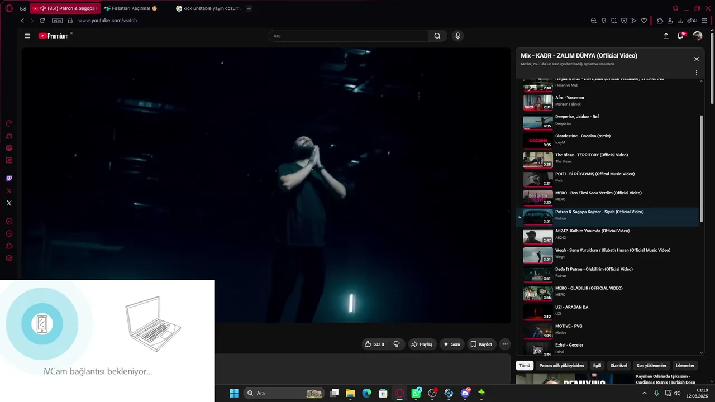
Task: Open more actions menu below the video
Action: click(505, 344)
